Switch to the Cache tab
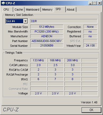 (x=19, y=10)
